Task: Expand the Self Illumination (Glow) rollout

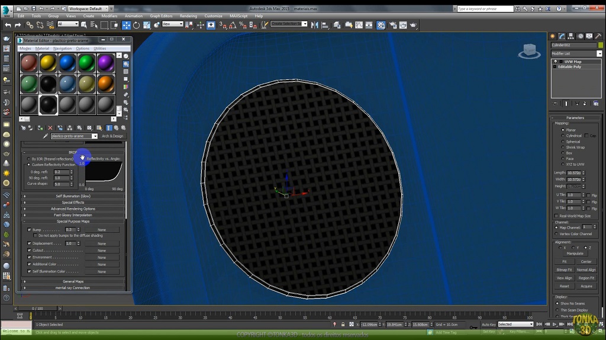Action: (73, 196)
